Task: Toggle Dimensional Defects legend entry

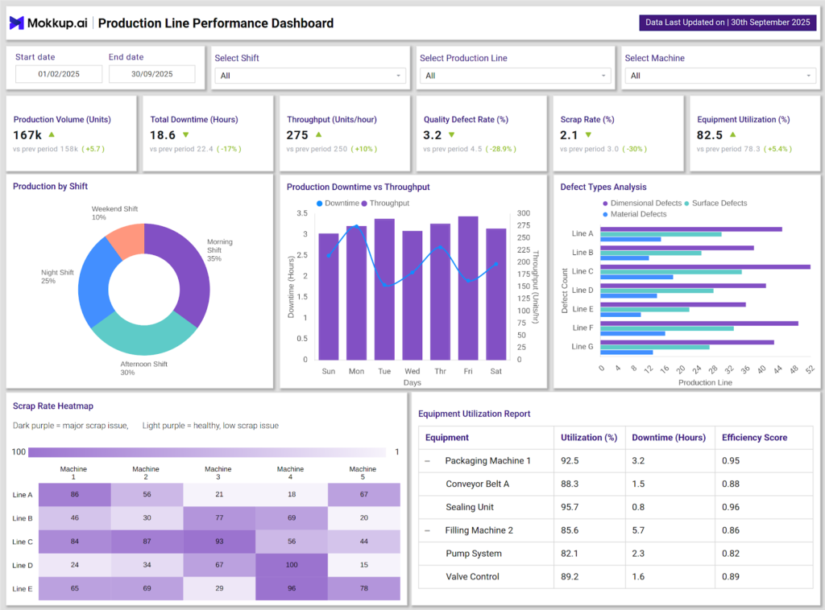Action: [x=605, y=204]
